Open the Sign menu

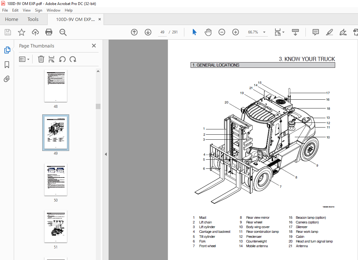point(38,10)
